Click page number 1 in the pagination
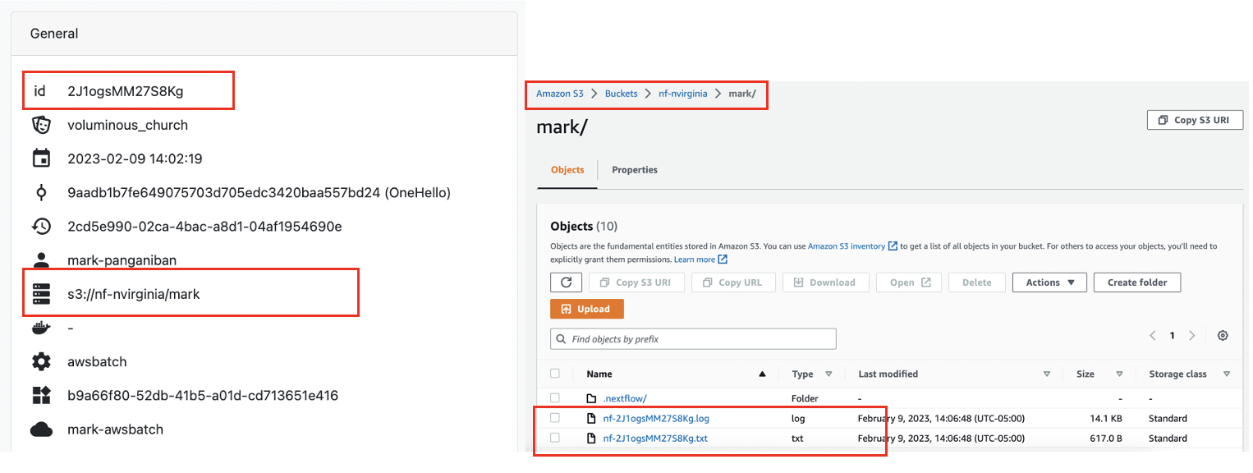This screenshot has height=473, width=1253. pos(1173,336)
